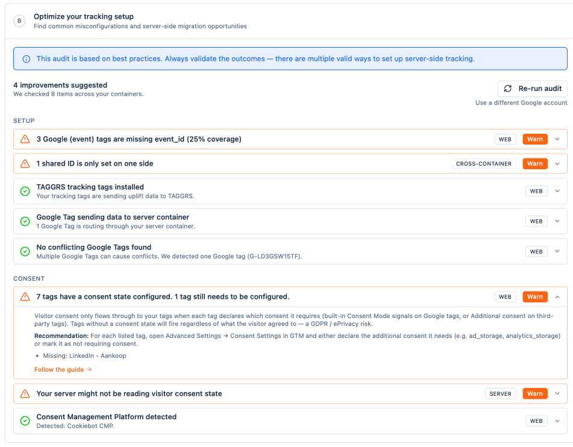Click green check for No conflicting Google Tags
573x447 pixels.
(25, 251)
